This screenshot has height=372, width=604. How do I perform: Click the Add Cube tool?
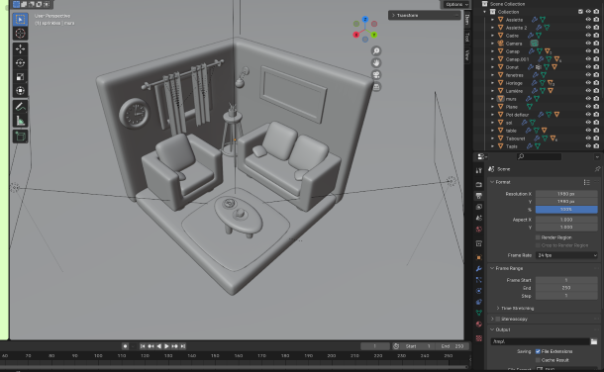pyautogui.click(x=20, y=137)
